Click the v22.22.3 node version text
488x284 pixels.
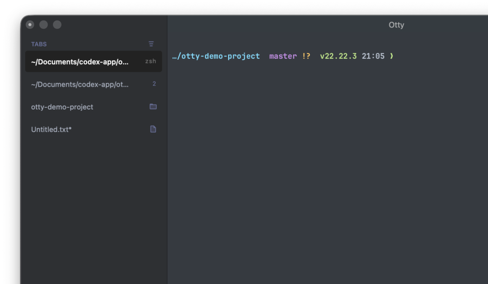(338, 56)
